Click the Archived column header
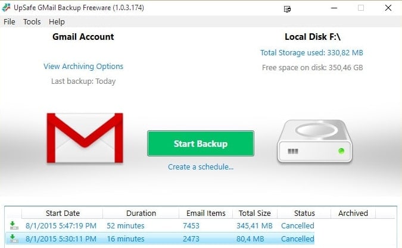This screenshot has width=402, height=248. (x=353, y=213)
